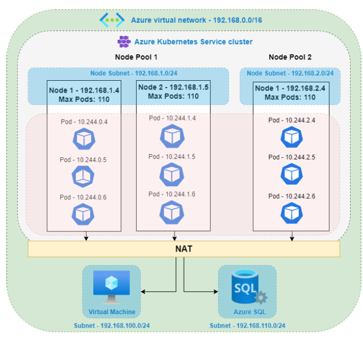The width and height of the screenshot is (363, 339).
Task: Click the 'Node Pool 1' heading
Action: pos(136,57)
